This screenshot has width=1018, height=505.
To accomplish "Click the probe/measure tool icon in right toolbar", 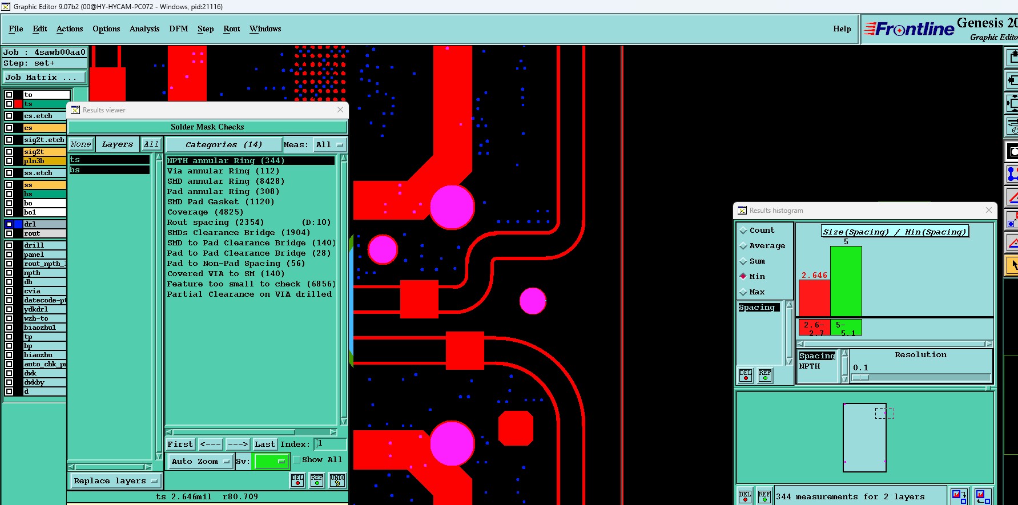I will click(1012, 127).
